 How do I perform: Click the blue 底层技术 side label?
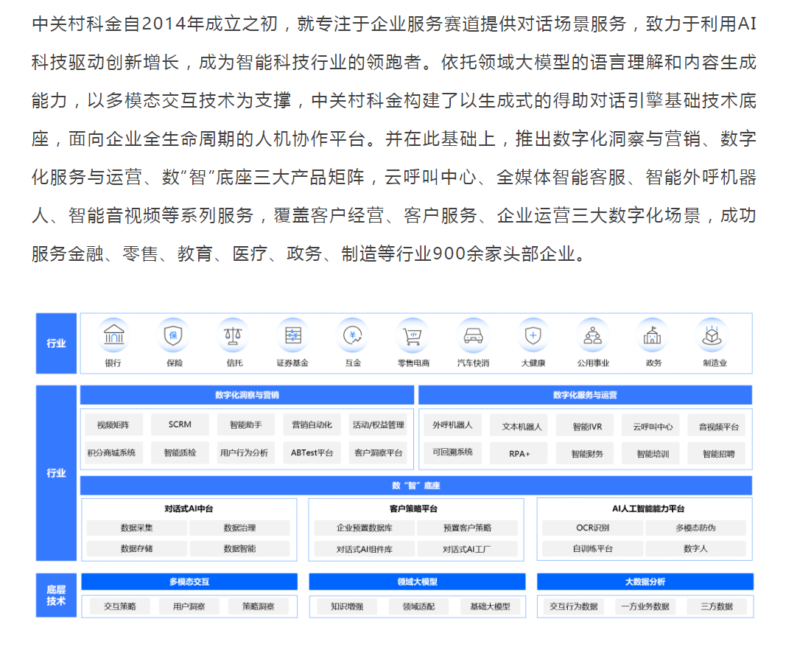[x=56, y=595]
